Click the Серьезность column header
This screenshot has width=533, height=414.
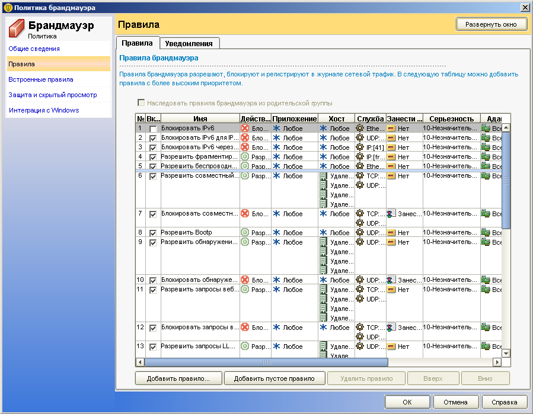(451, 119)
